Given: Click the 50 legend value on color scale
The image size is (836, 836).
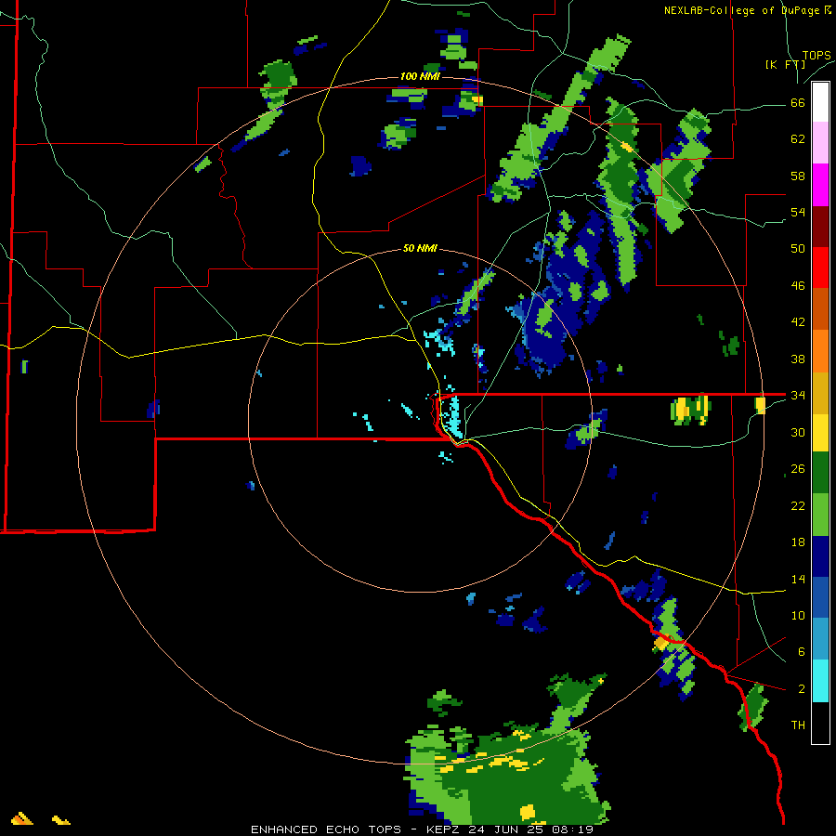Looking at the screenshot, I should [x=798, y=249].
